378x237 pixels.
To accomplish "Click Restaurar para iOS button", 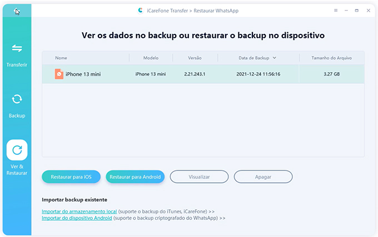I will (x=71, y=177).
